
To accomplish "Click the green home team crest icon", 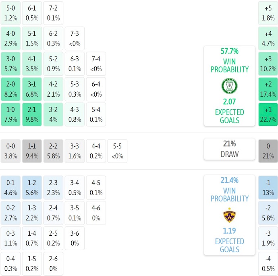I will [x=229, y=86].
